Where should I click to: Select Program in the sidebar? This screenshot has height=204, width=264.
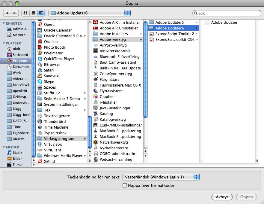(x=16, y=61)
